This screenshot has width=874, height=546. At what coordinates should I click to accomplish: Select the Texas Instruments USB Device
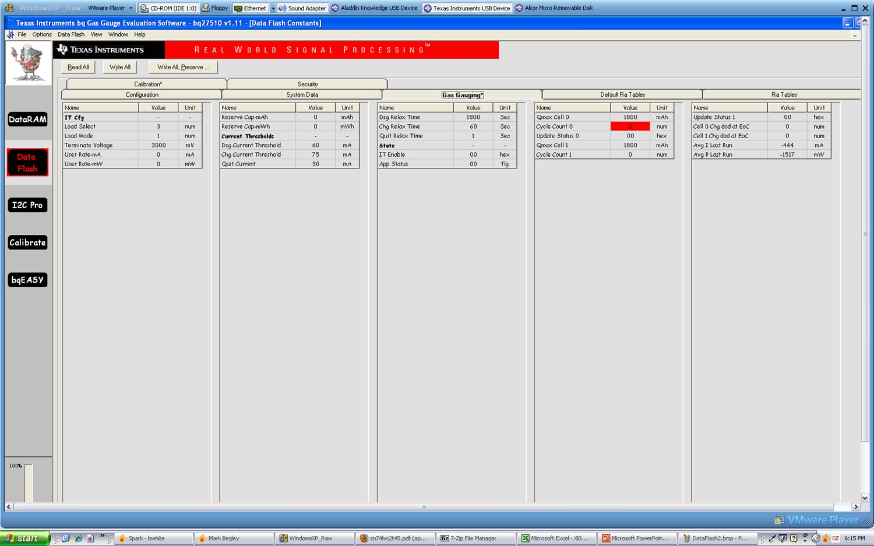coord(467,8)
